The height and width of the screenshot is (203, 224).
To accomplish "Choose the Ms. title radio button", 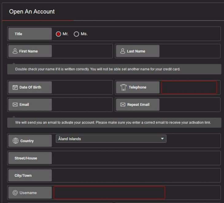I will (x=76, y=34).
